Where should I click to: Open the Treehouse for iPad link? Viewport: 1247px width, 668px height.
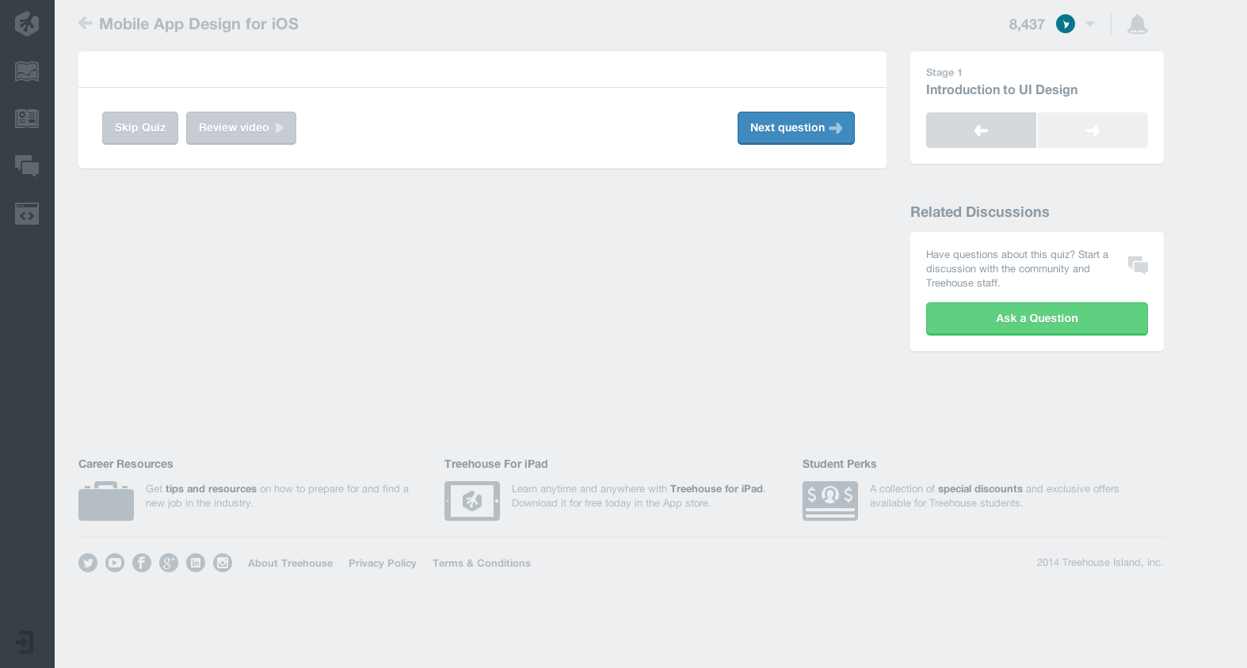point(716,489)
